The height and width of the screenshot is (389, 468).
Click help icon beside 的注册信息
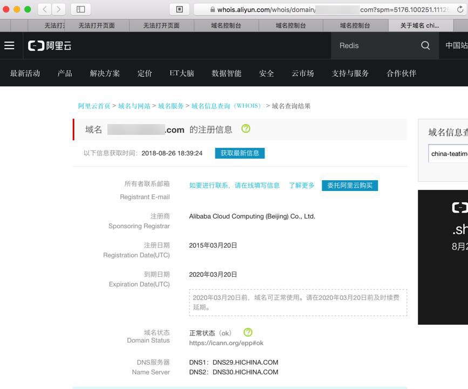click(246, 128)
